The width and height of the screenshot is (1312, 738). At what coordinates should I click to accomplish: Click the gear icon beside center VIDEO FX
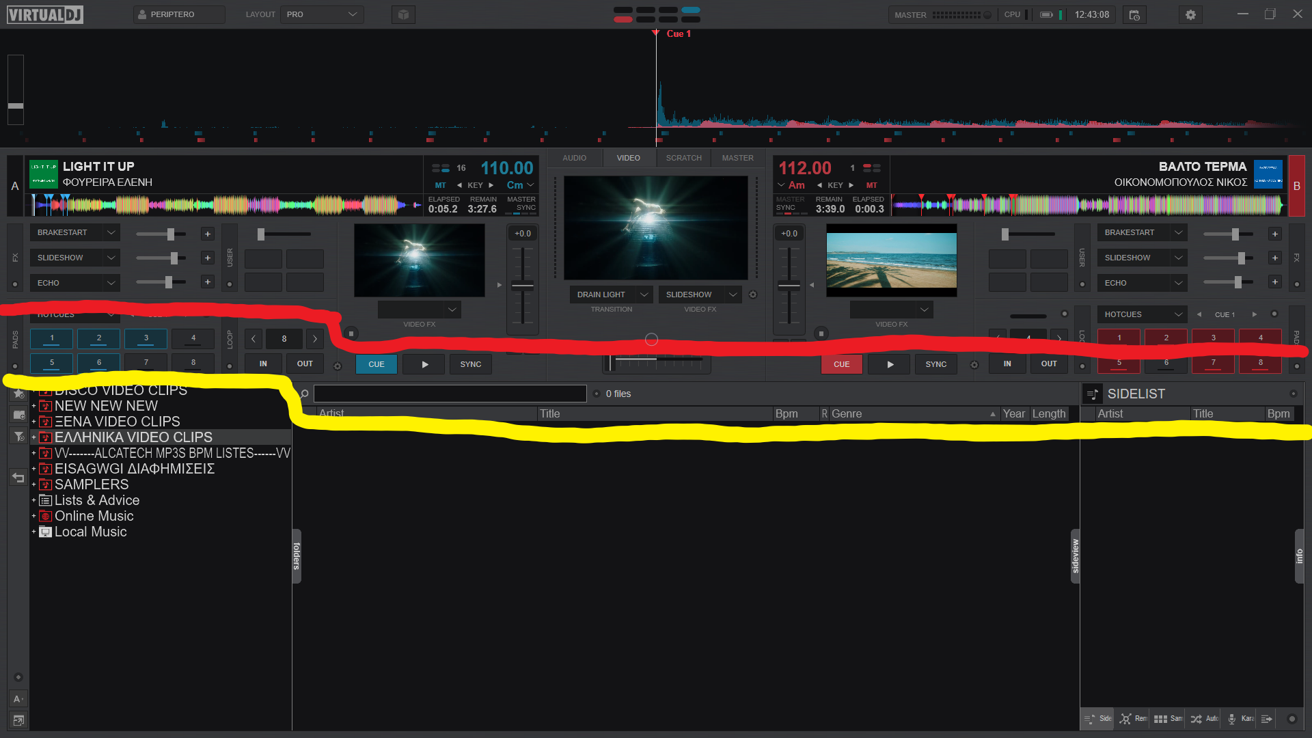click(753, 295)
